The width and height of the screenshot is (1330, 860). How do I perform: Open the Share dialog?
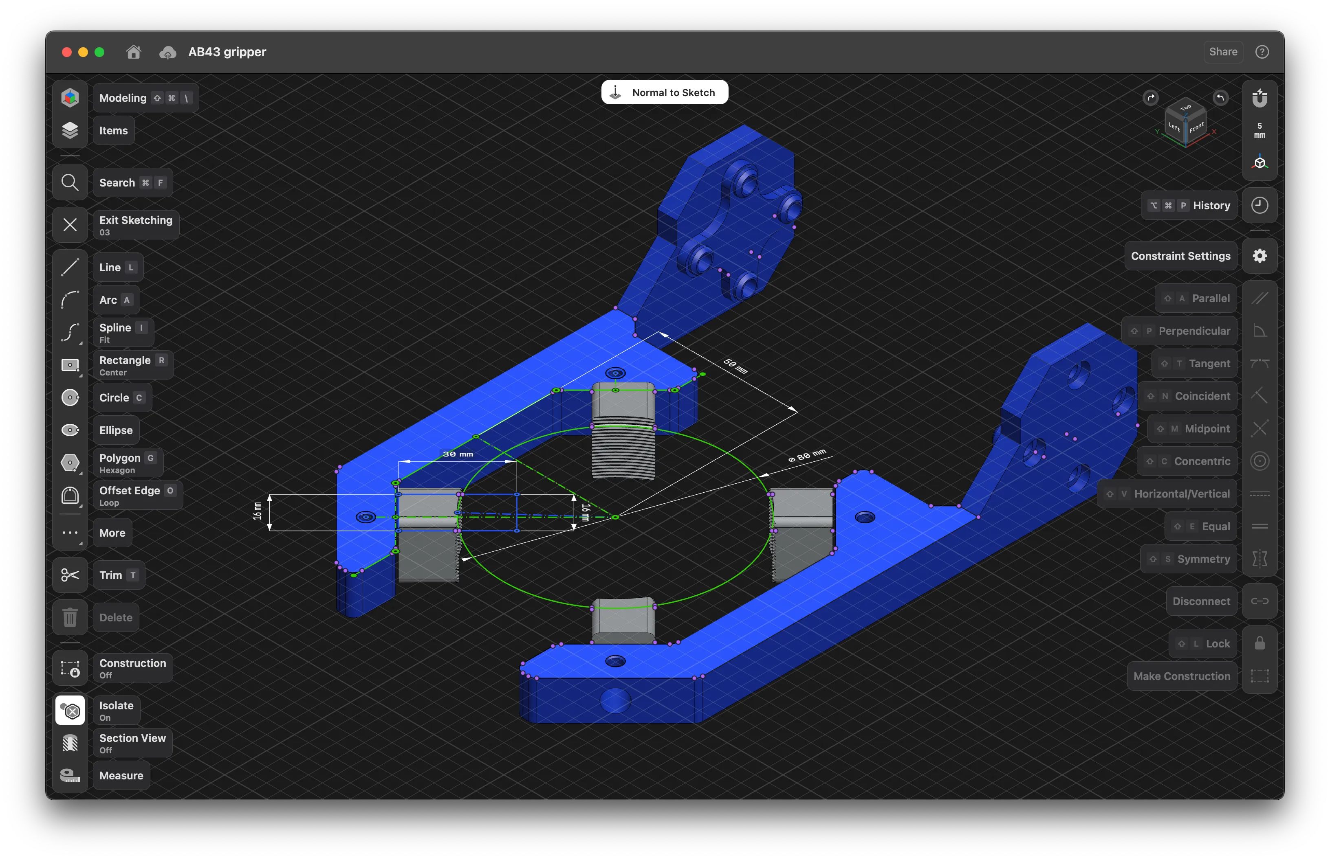(1223, 51)
